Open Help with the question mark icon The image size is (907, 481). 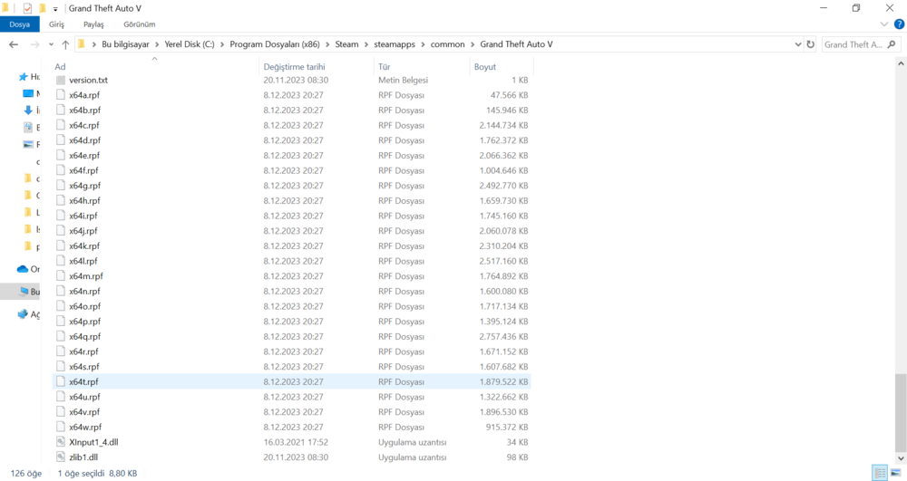899,24
